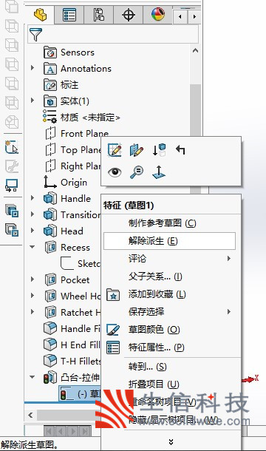The image size is (266, 451).
Task: Select the Transition feature icon
Action: 50,215
